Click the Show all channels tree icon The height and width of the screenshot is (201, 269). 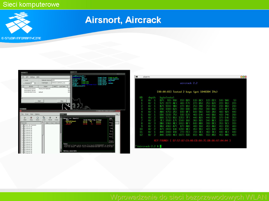(24, 125)
